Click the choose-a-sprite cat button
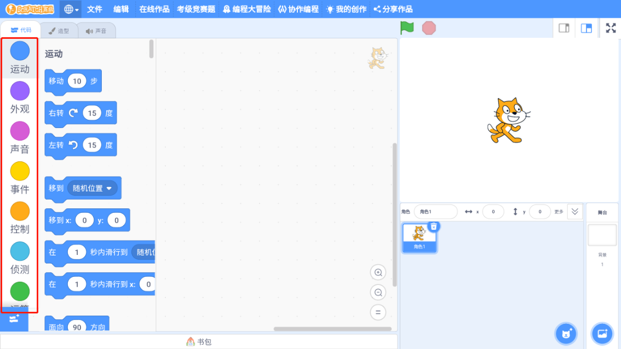 pyautogui.click(x=566, y=334)
